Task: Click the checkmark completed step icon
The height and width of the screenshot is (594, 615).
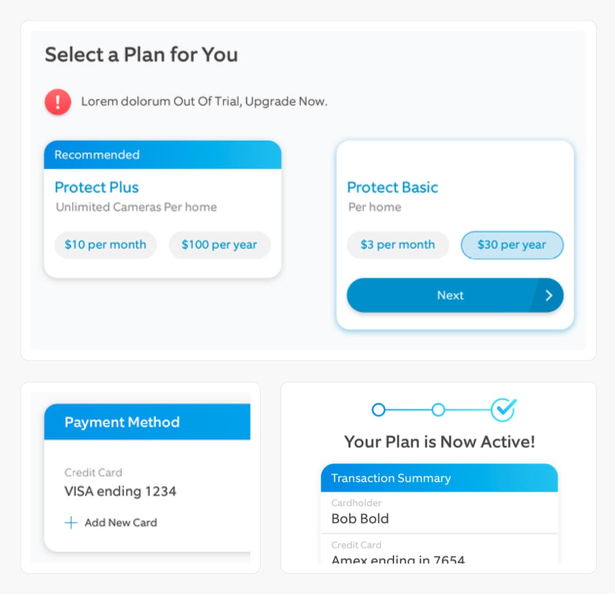Action: tap(503, 409)
